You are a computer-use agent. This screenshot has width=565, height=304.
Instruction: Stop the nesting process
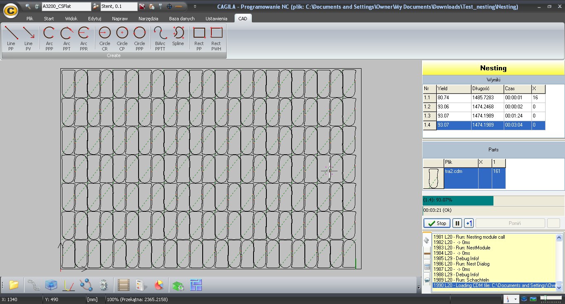437,223
